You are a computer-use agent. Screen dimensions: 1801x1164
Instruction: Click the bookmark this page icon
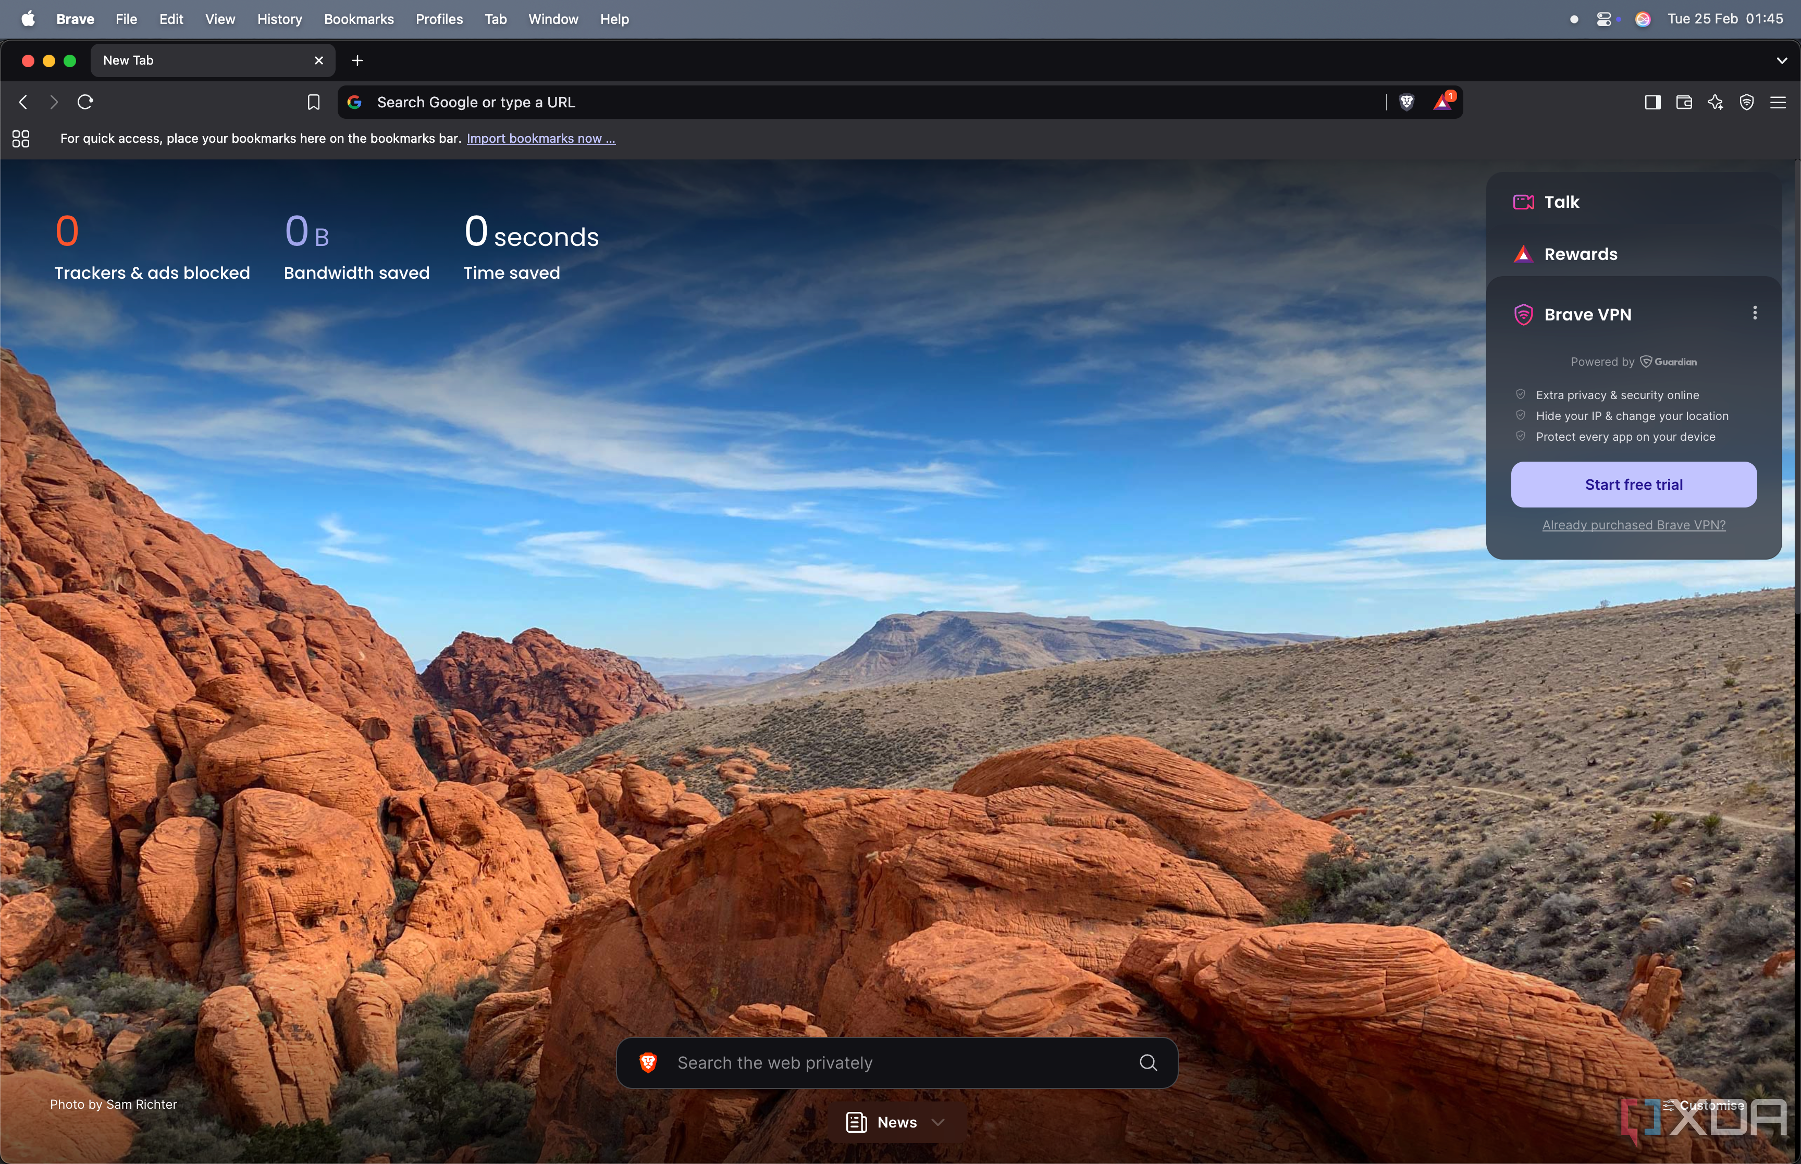click(x=314, y=102)
